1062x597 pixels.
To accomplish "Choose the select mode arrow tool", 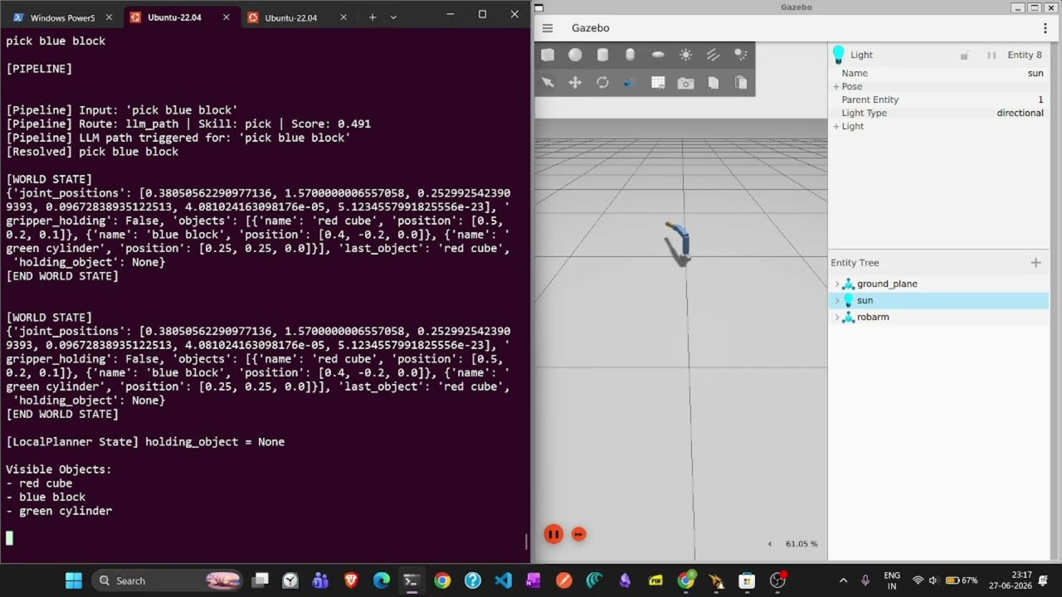I will tap(548, 83).
